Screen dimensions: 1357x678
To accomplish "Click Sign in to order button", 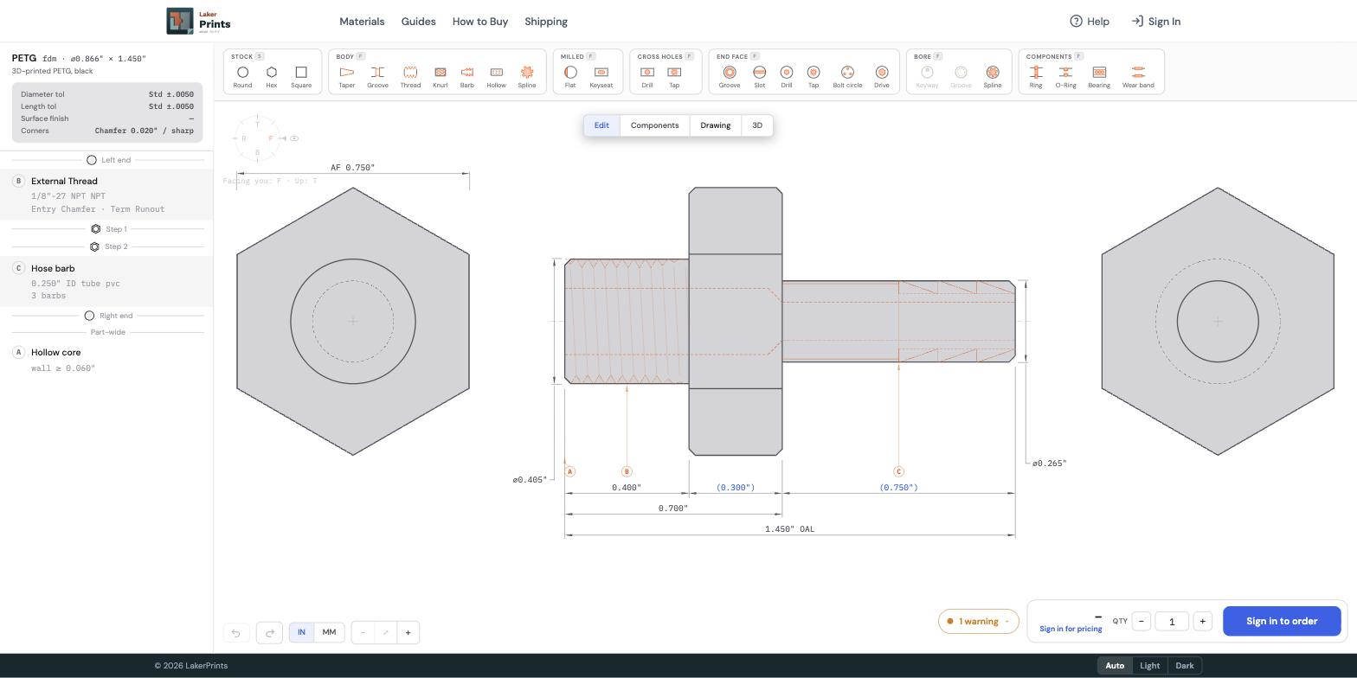I will tap(1282, 621).
